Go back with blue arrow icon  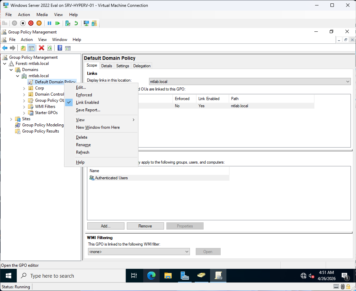point(5,48)
